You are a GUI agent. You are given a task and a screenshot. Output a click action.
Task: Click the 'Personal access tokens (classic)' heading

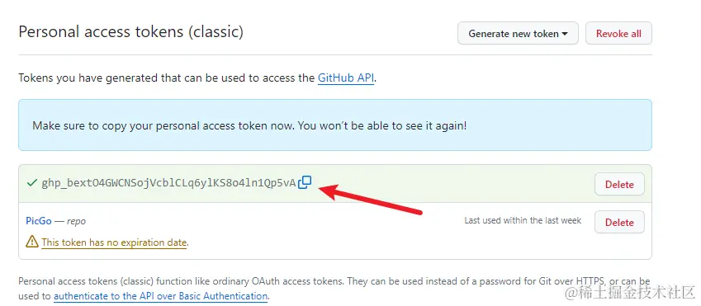[131, 32]
